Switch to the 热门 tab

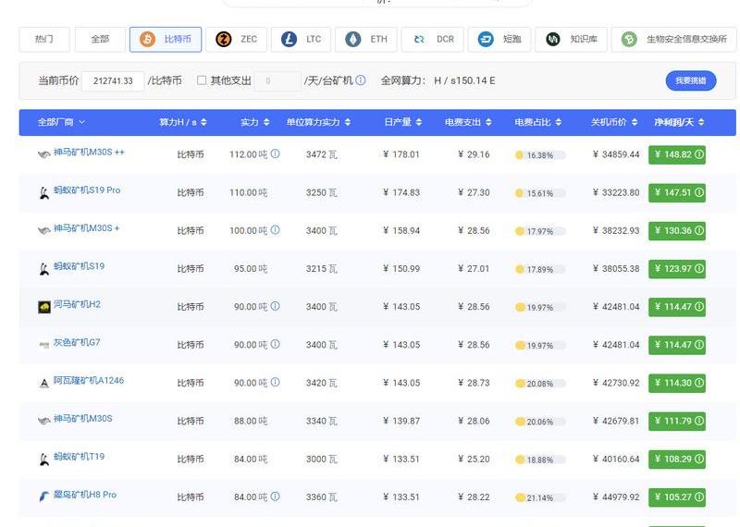coord(44,39)
